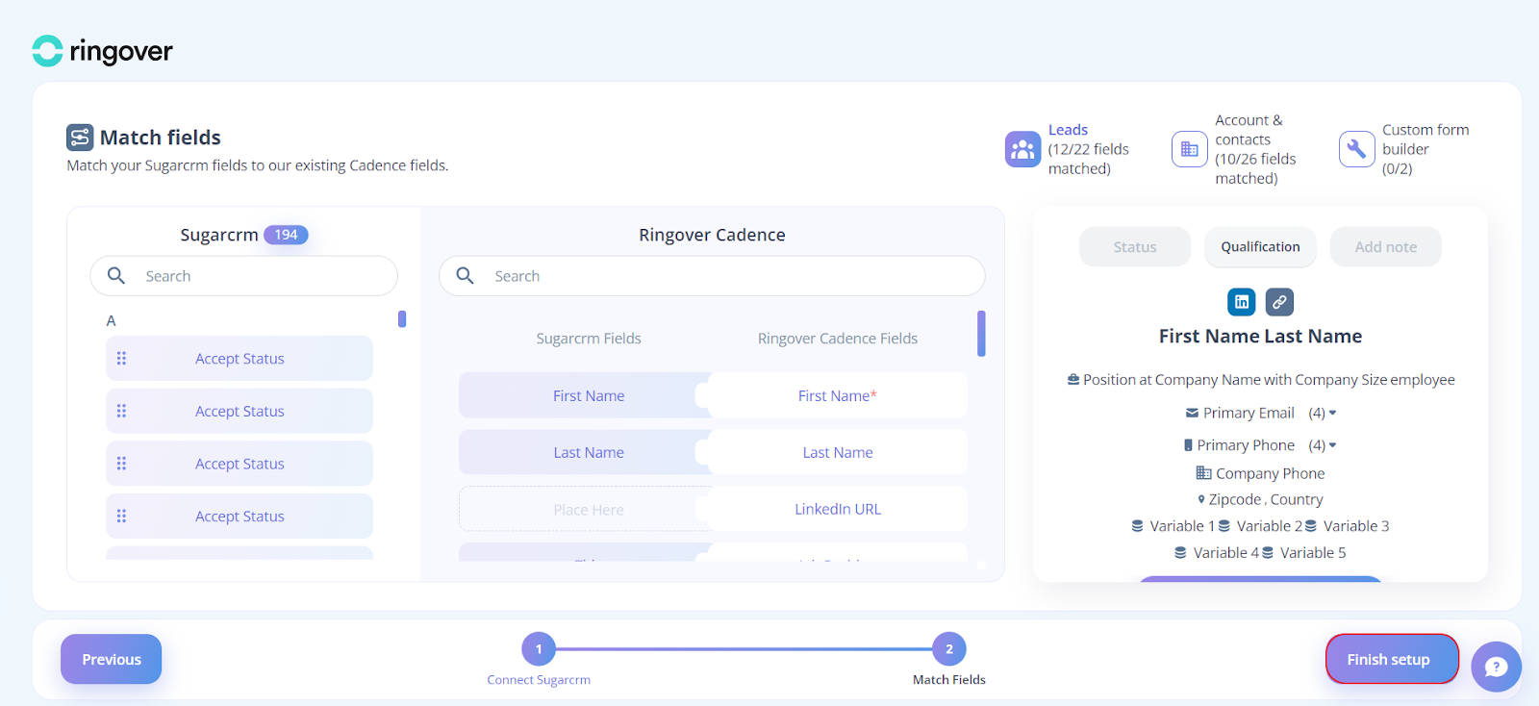This screenshot has height=706, width=1539.
Task: Expand the Primary Email dropdown arrow
Action: click(x=1332, y=413)
